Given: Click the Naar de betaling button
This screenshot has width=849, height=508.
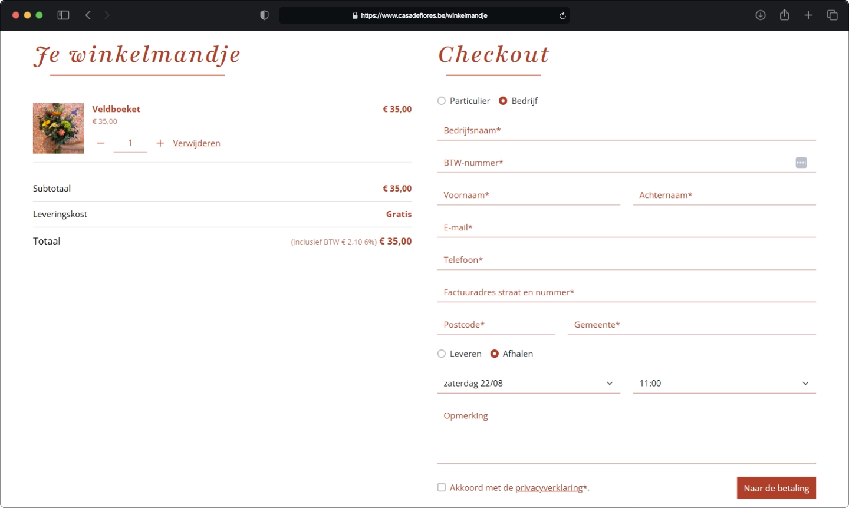Looking at the screenshot, I should tap(776, 488).
